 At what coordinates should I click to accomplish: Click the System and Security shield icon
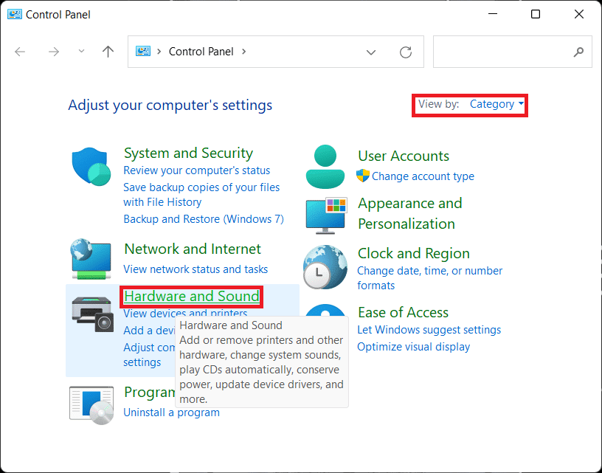pyautogui.click(x=91, y=167)
